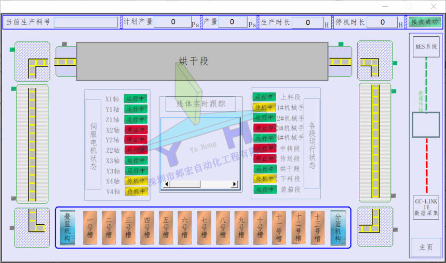Image resolution: width=446 pixels, height=263 pixels.
Task: Click 4#机械手 status indicator
Action: [x=265, y=138]
